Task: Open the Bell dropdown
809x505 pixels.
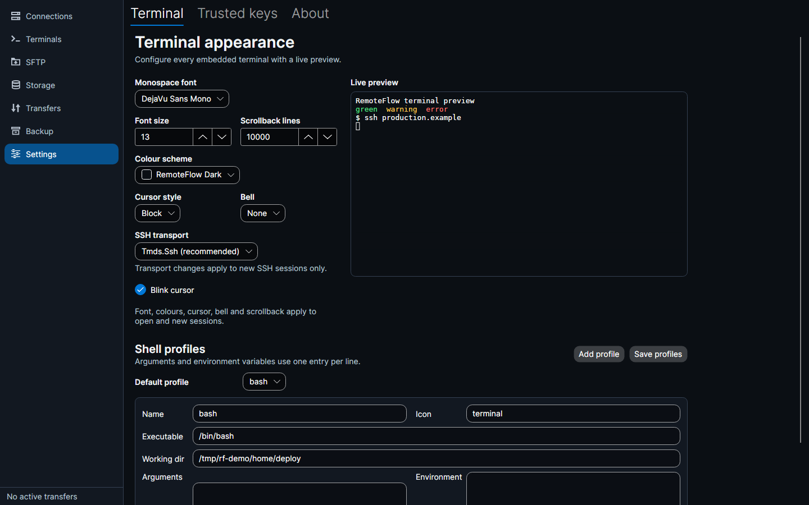Action: [263, 213]
